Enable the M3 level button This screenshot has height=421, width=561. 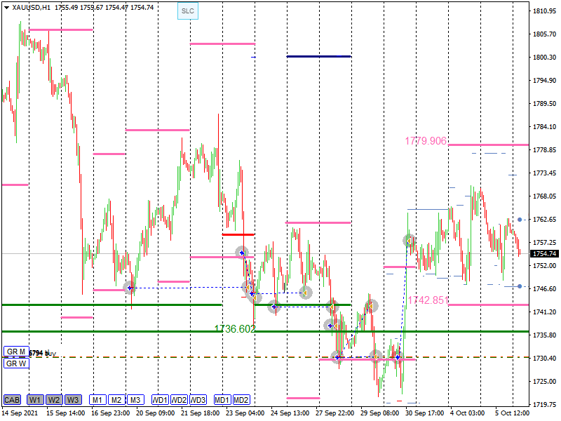pyautogui.click(x=135, y=400)
